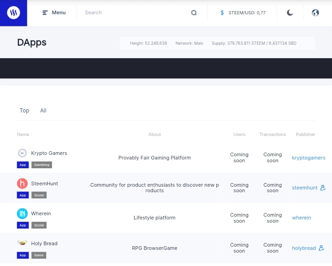
Task: Click App tag under Krypto Gamers
Action: (23, 165)
